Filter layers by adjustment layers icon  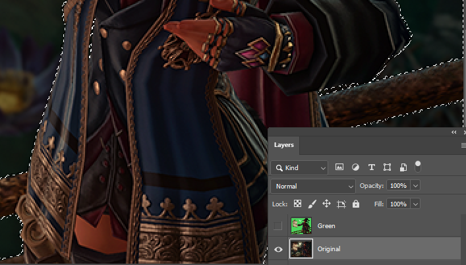[355, 167]
